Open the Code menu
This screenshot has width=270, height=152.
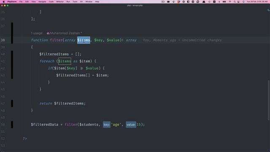(x=51, y=2)
